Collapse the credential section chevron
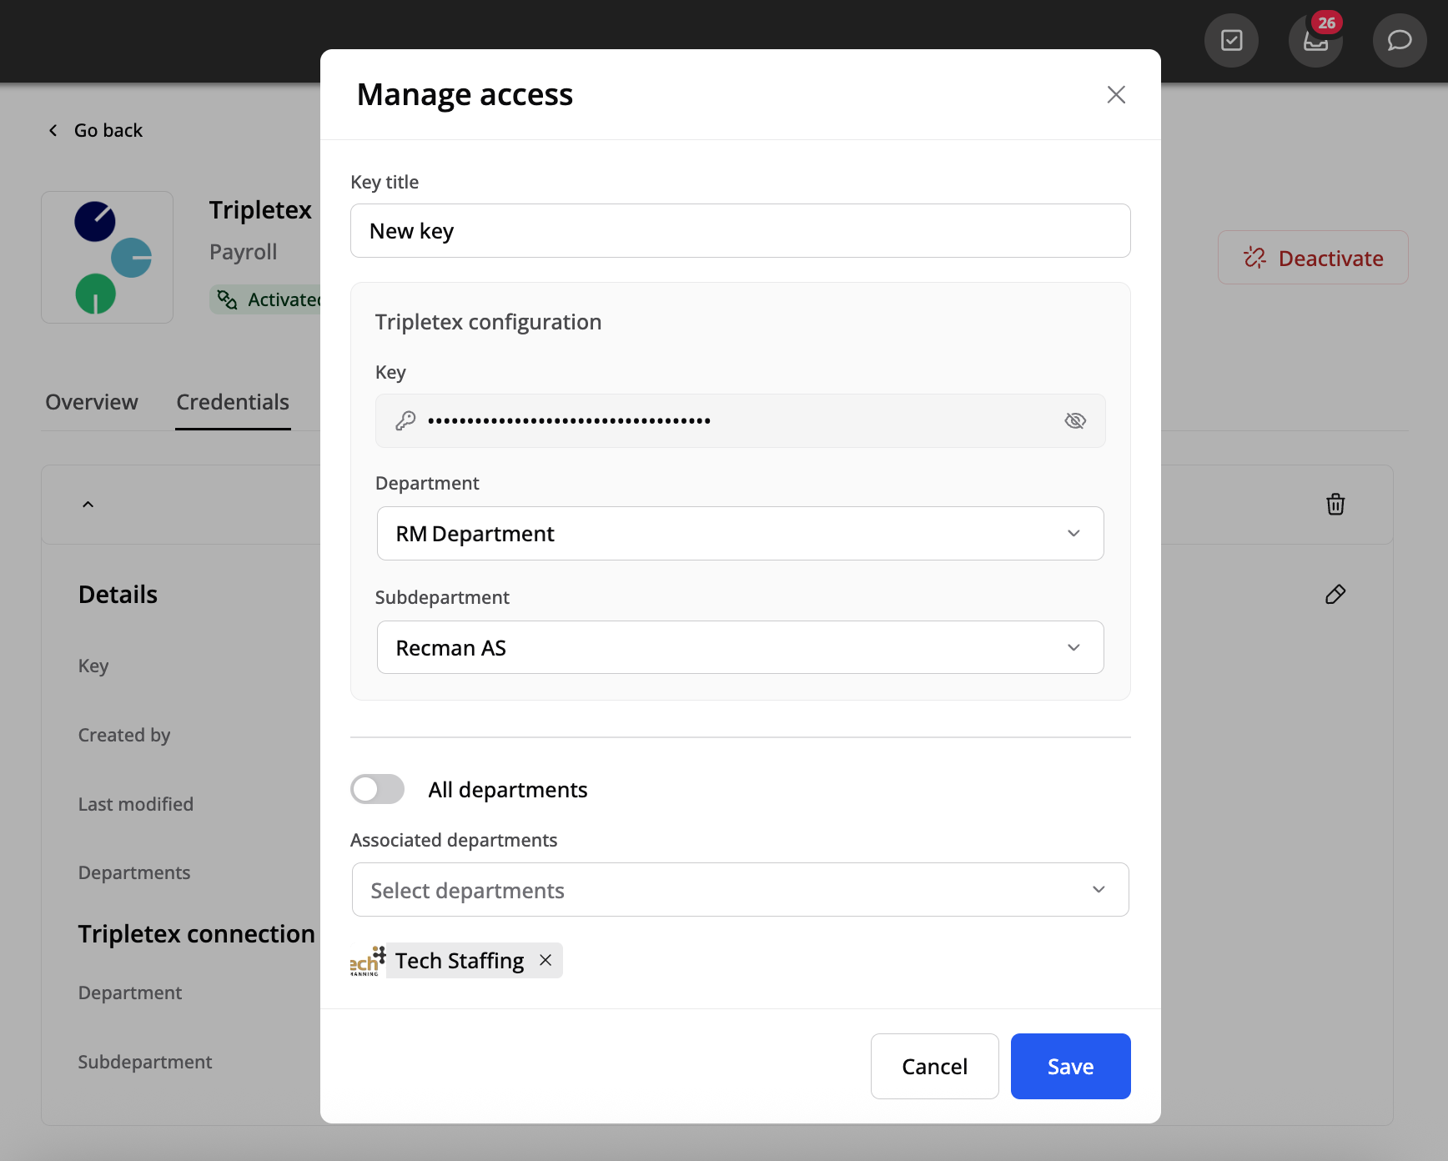The width and height of the screenshot is (1448, 1161). [x=88, y=505]
